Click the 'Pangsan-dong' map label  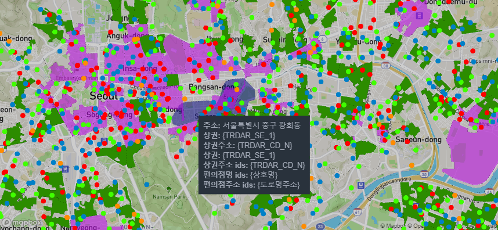point(211,87)
